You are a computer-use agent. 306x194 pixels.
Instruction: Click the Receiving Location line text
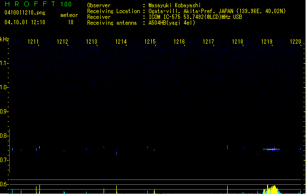coord(217,11)
